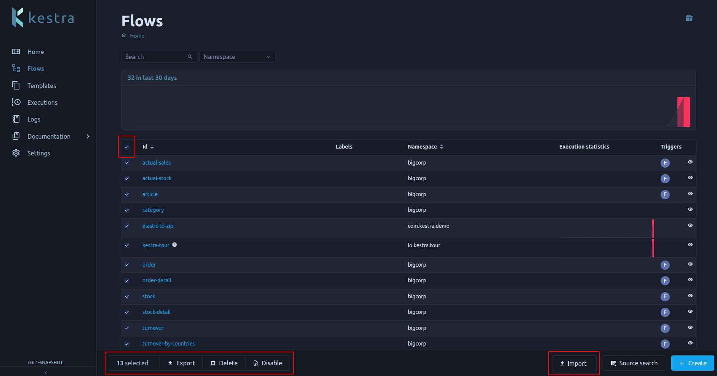Click the red bar in the executions chart
Image resolution: width=717 pixels, height=376 pixels.
pos(684,112)
